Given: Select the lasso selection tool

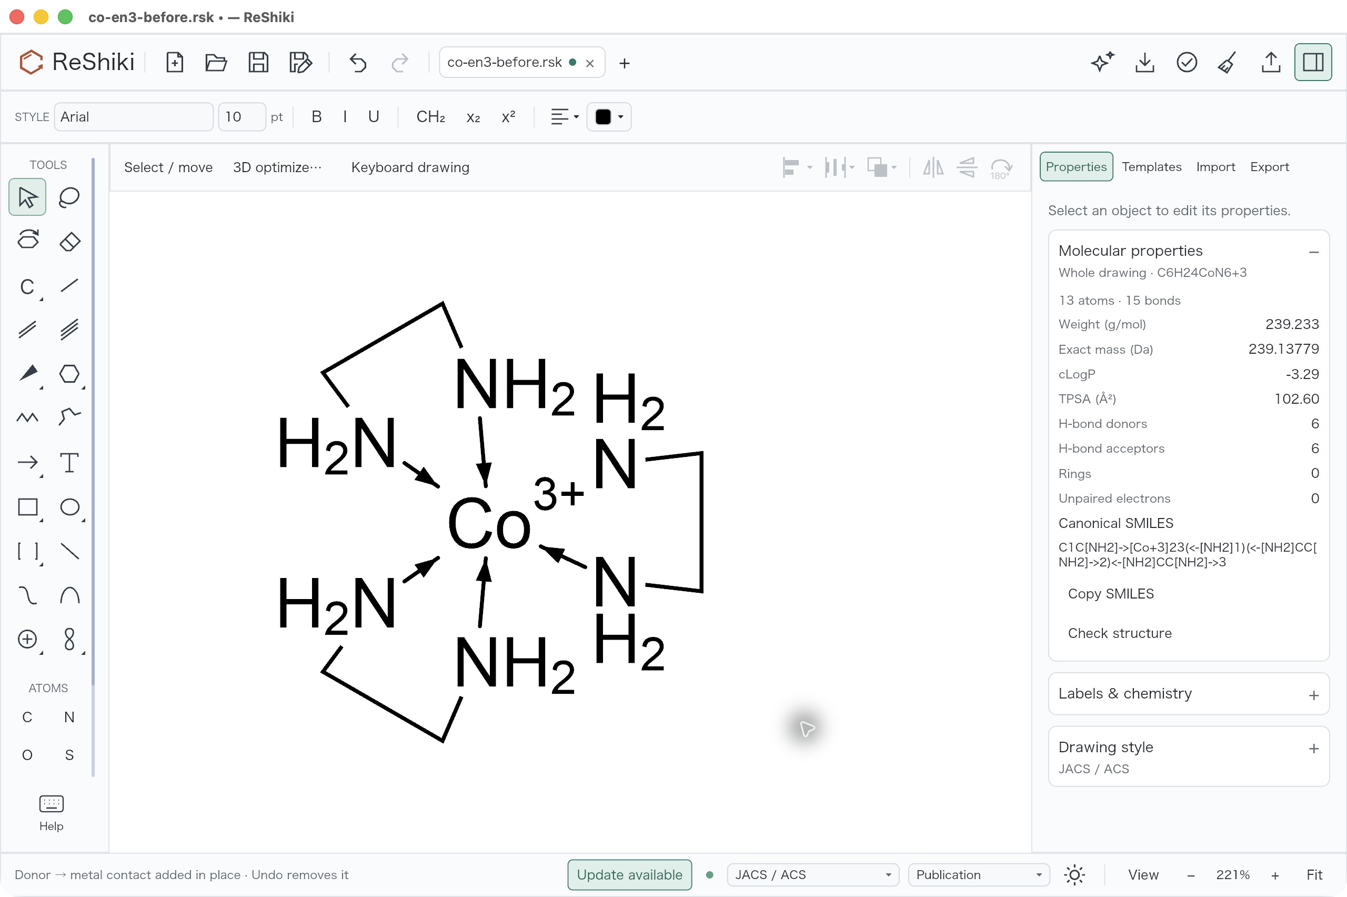Looking at the screenshot, I should coord(69,197).
